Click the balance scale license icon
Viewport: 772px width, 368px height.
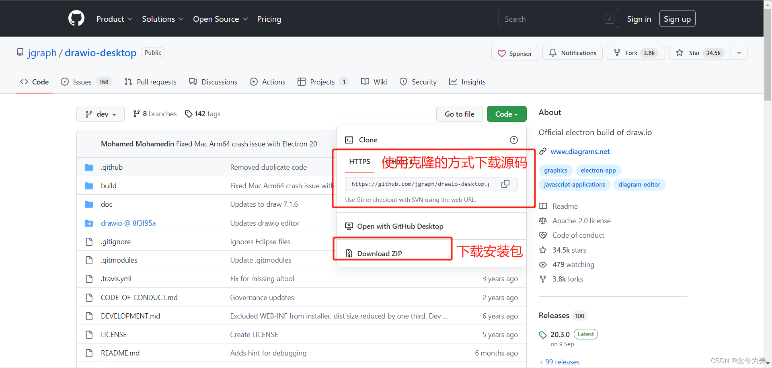pyautogui.click(x=543, y=221)
